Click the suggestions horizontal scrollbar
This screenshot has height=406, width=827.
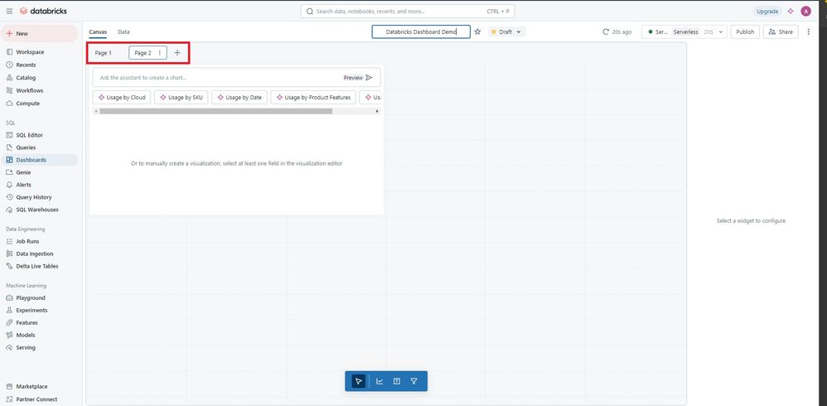click(x=215, y=111)
